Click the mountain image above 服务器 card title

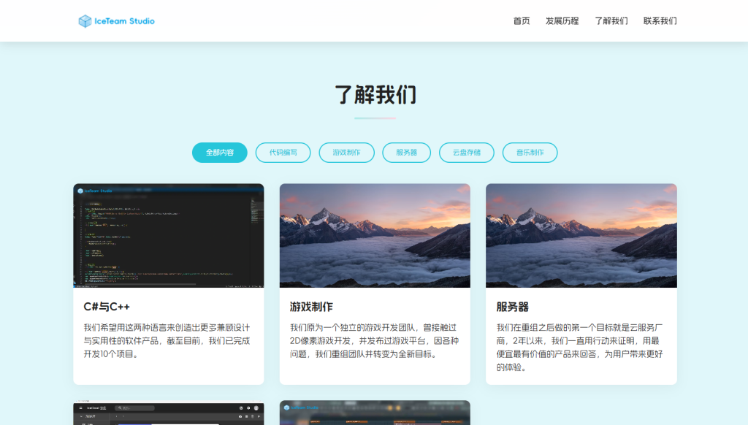click(581, 235)
